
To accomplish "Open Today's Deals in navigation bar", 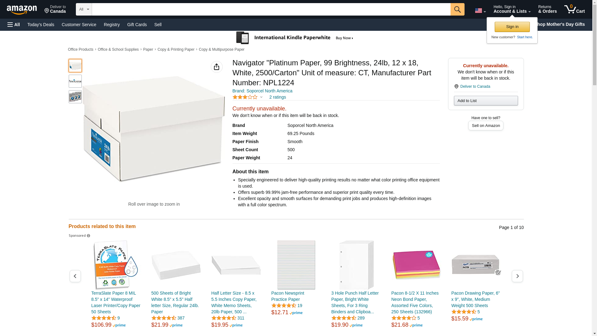I will 41,25.
